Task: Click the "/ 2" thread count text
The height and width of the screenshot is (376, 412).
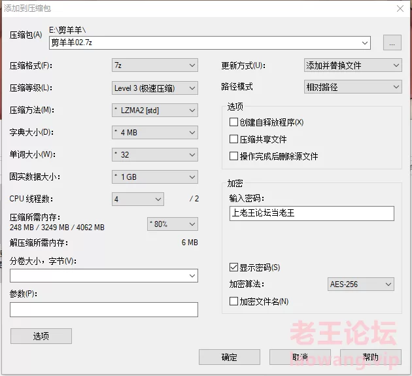Action: pos(194,199)
